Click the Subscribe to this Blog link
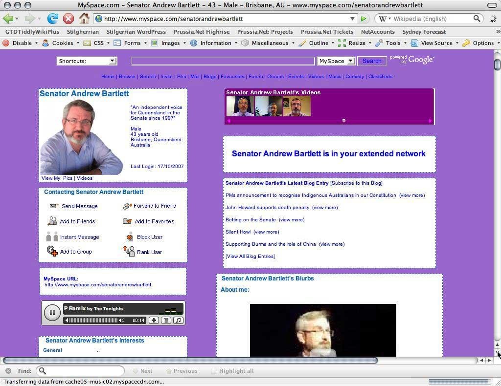 (x=356, y=183)
